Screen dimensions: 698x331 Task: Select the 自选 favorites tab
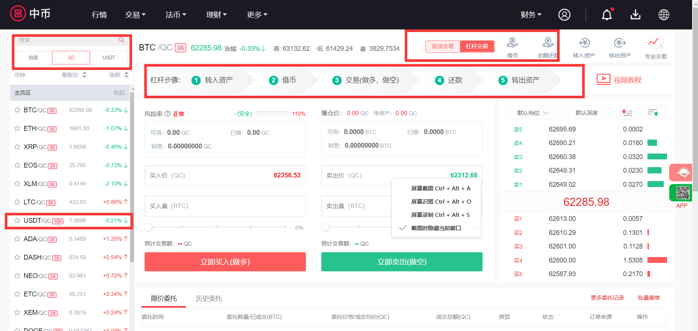(33, 58)
